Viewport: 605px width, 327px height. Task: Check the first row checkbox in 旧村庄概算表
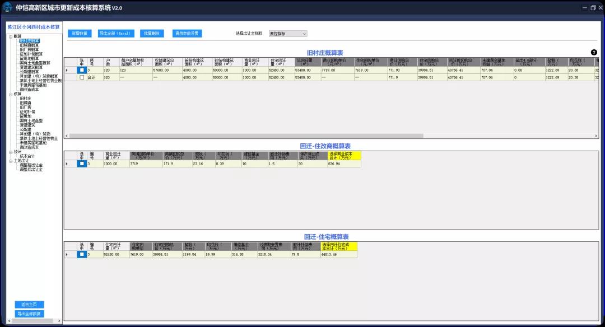coord(82,70)
